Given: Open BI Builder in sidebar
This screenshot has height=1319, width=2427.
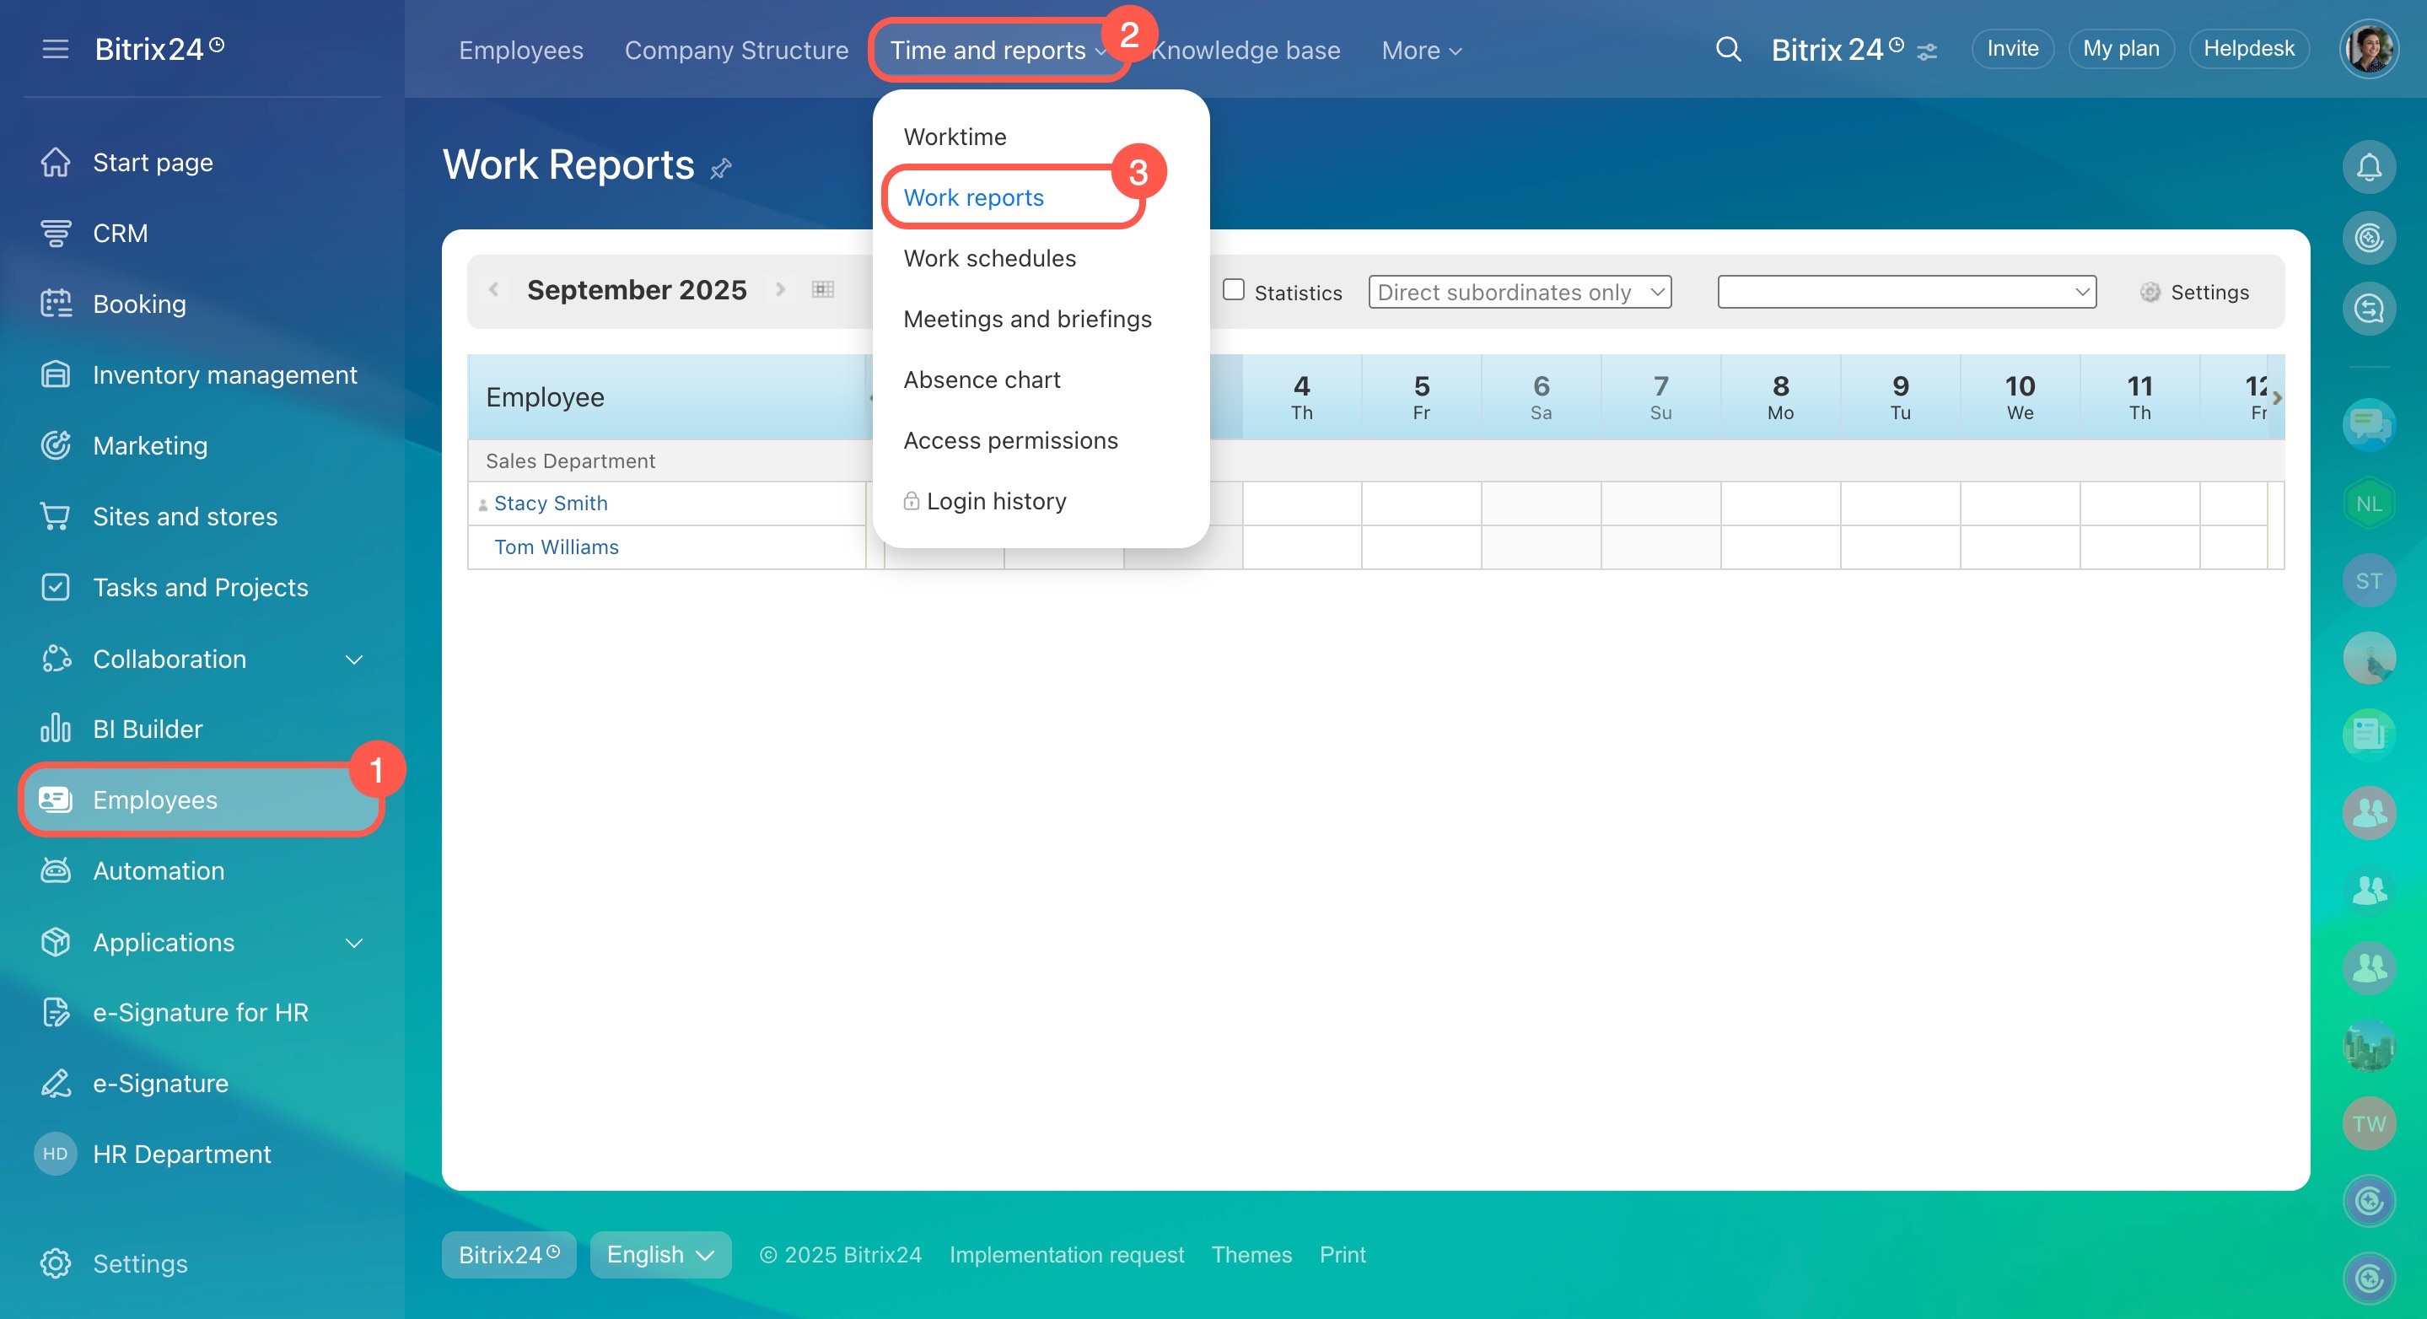Looking at the screenshot, I should [147, 729].
